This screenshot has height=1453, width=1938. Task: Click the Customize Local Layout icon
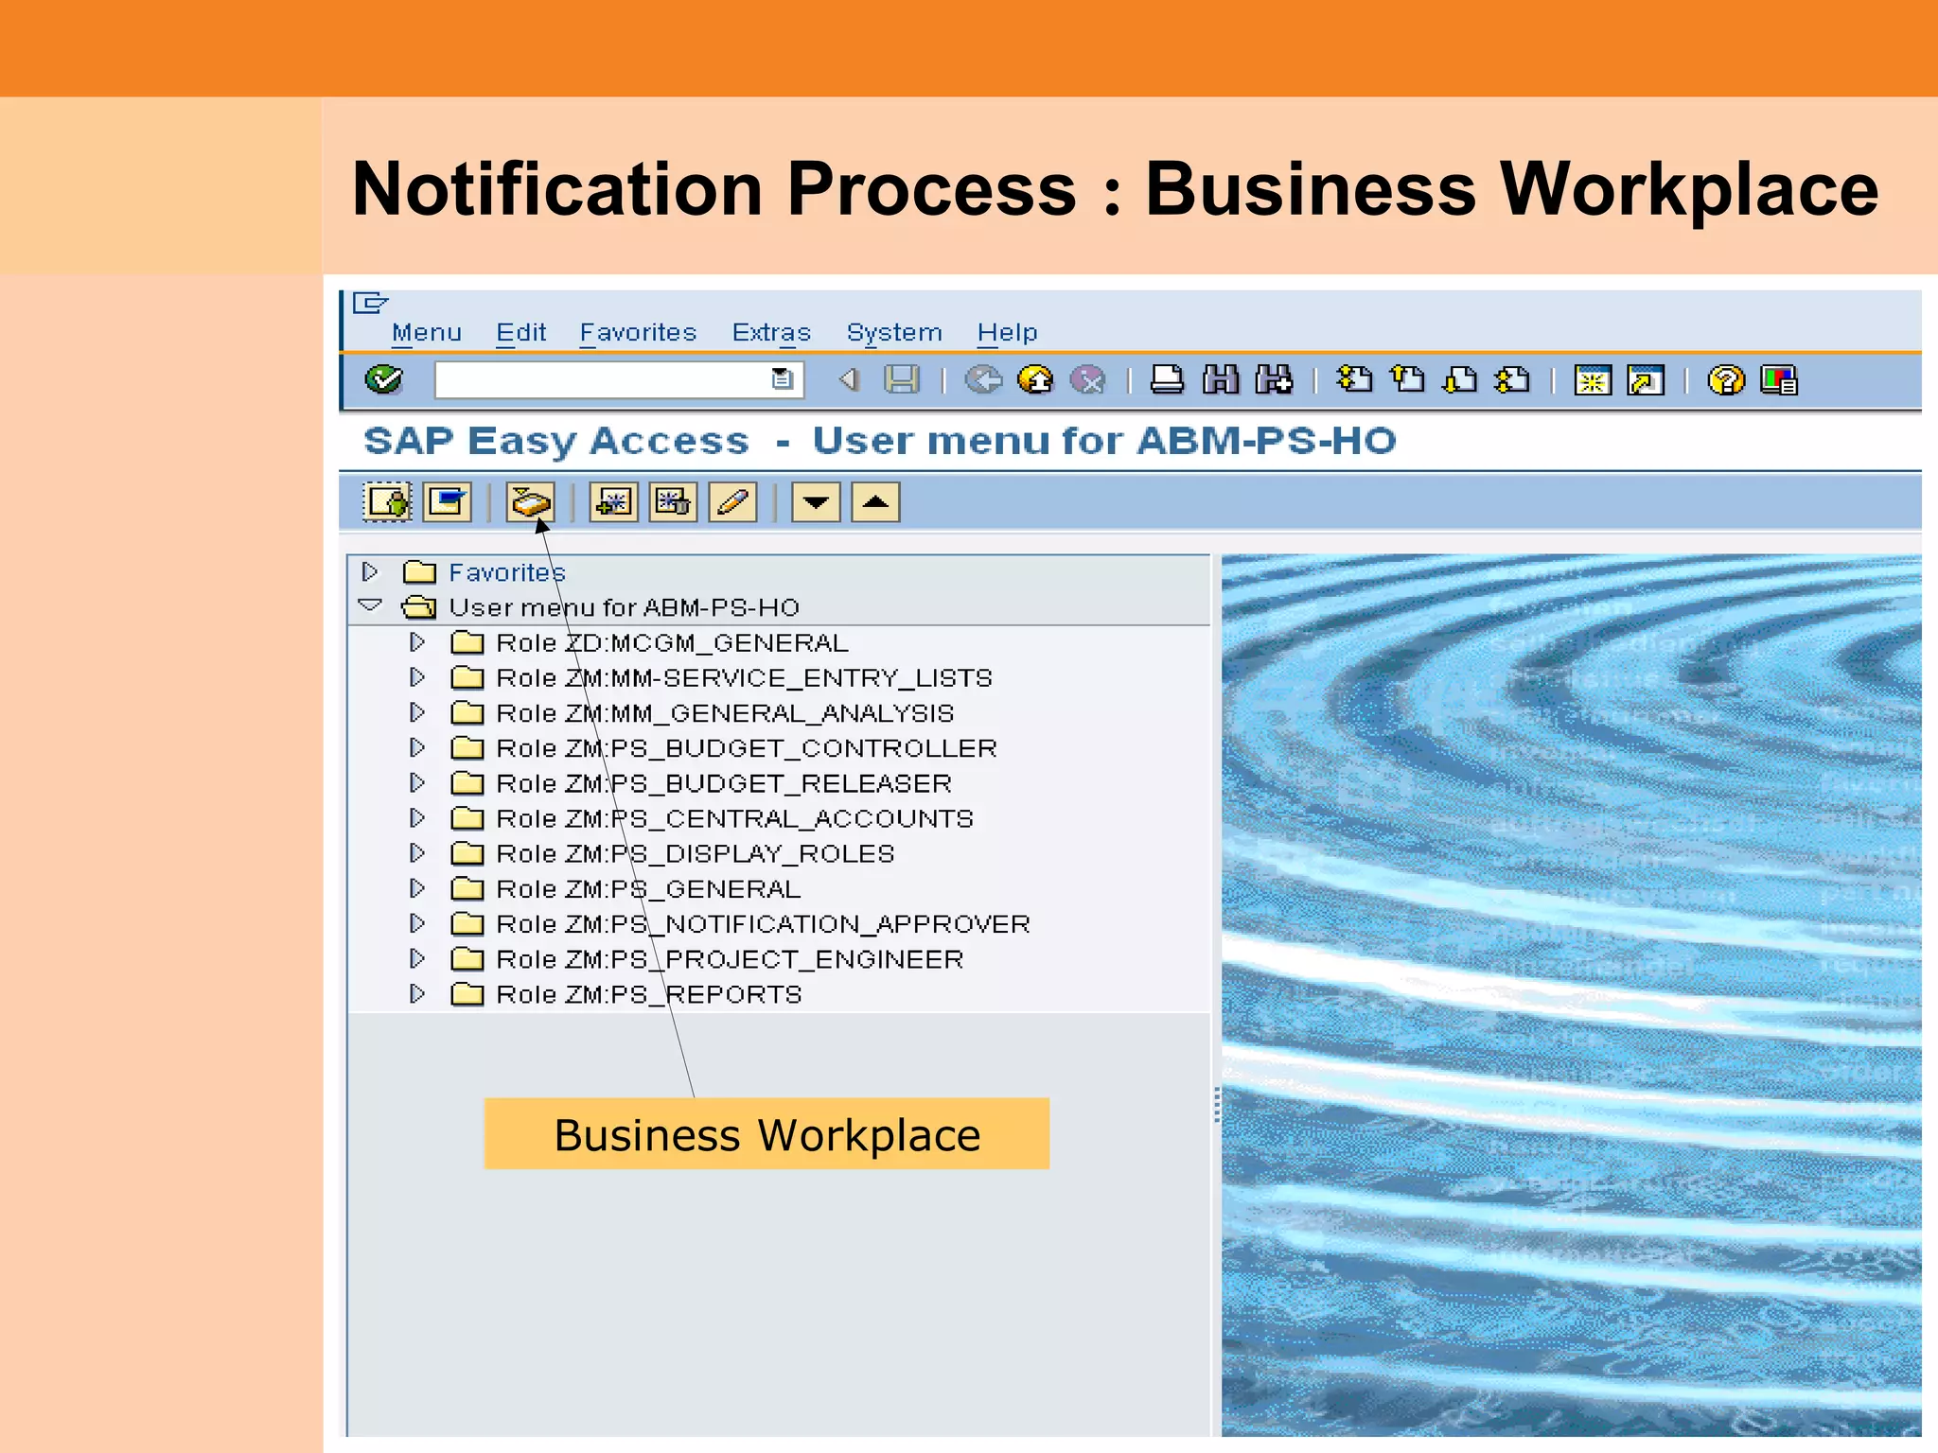[x=1779, y=380]
